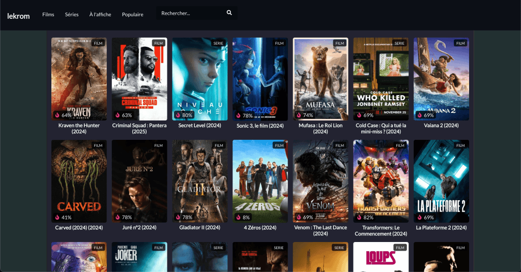521x272 pixels.
Task: Click title link Mufasa : Le Roi Lion (2024)
Action: click(x=321, y=129)
